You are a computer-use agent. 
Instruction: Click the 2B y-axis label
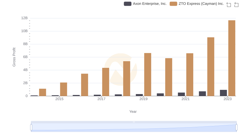[25, 83]
